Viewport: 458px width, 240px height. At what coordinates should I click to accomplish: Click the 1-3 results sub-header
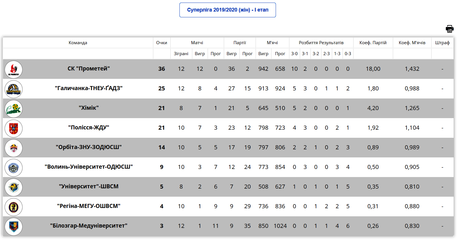[337, 54]
